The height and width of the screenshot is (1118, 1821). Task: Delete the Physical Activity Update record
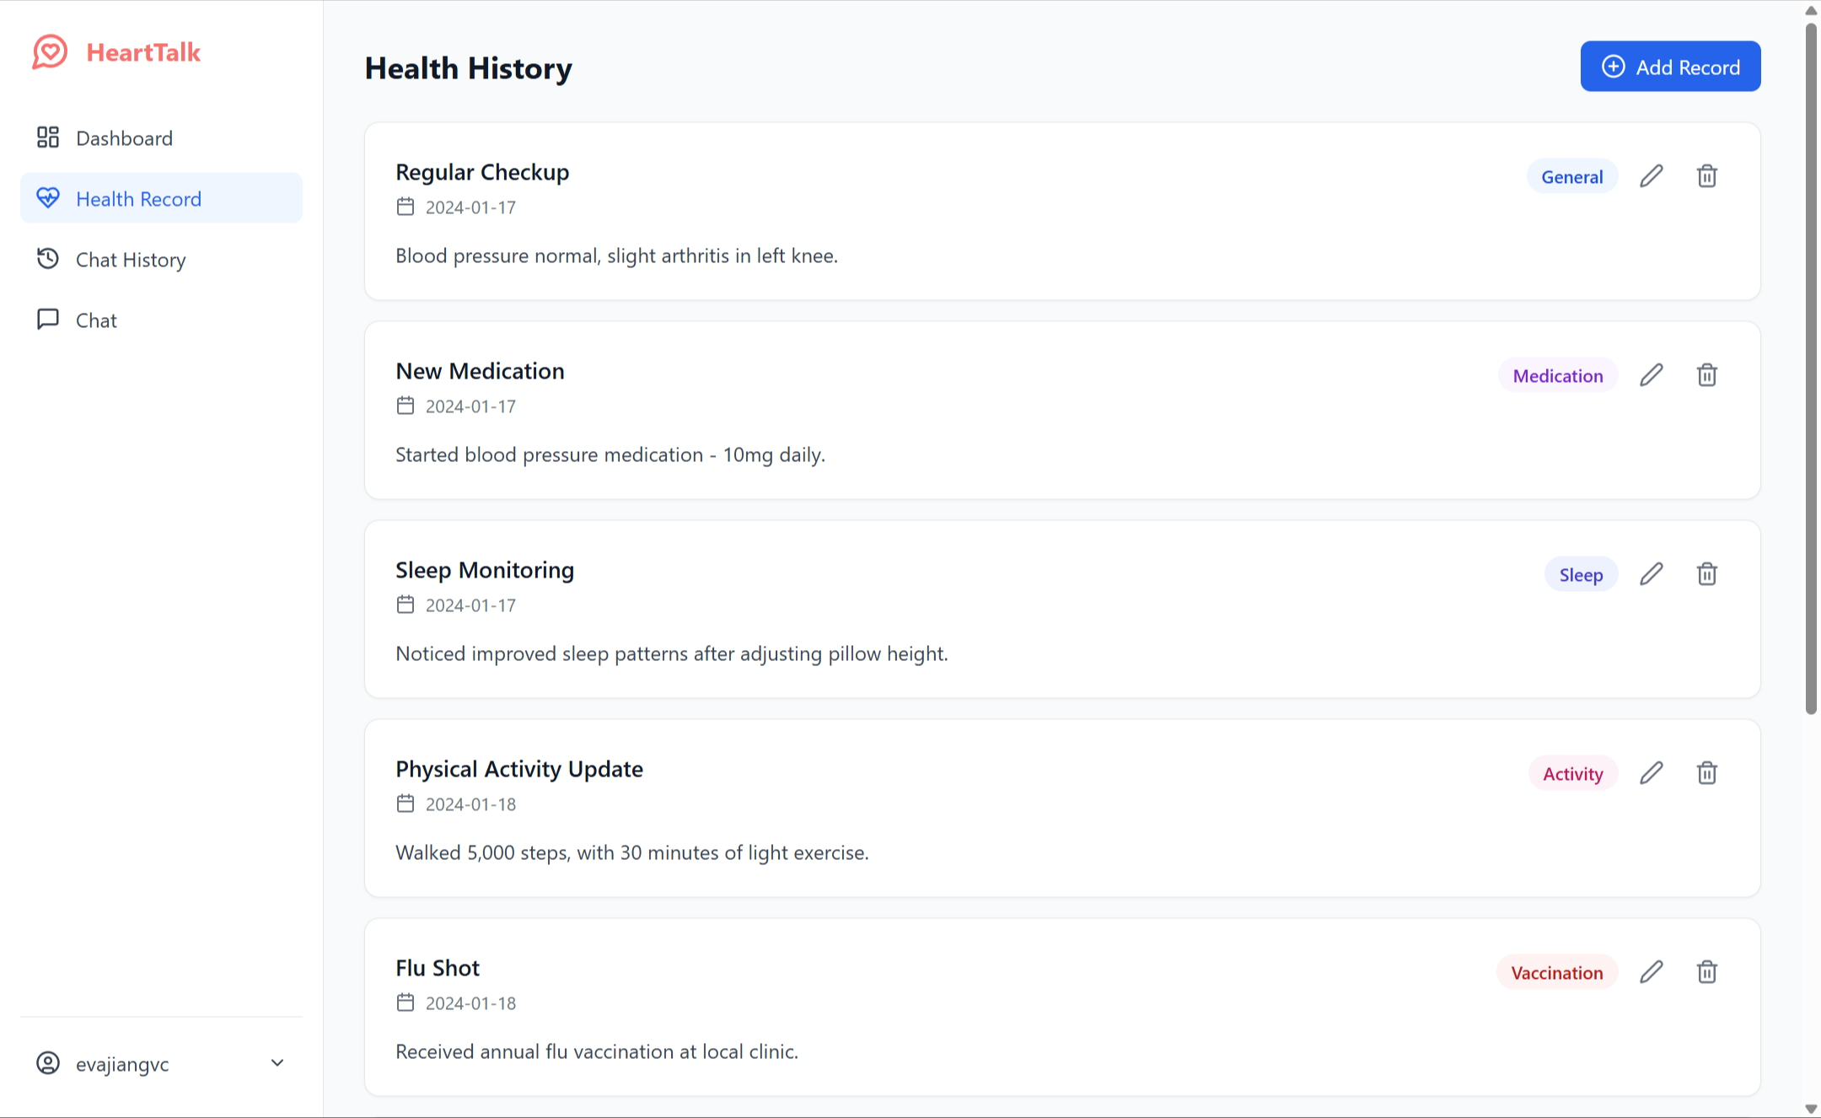coord(1706,773)
